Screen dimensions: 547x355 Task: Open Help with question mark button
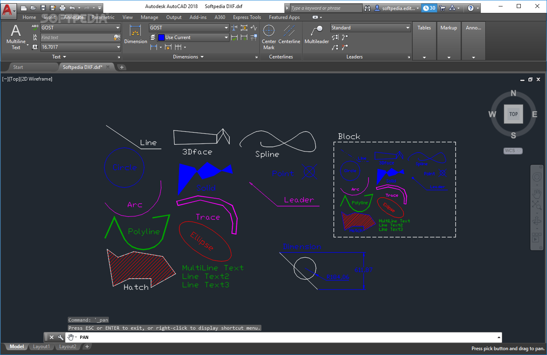coord(470,8)
